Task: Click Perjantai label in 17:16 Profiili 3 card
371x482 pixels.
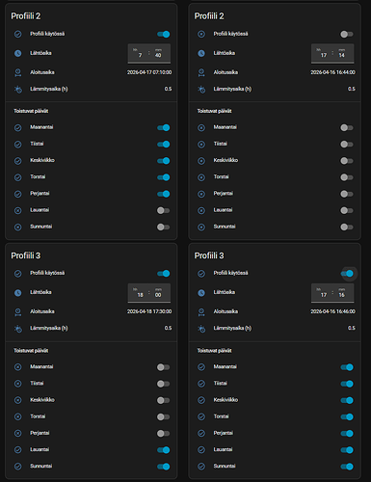Action: [224, 433]
